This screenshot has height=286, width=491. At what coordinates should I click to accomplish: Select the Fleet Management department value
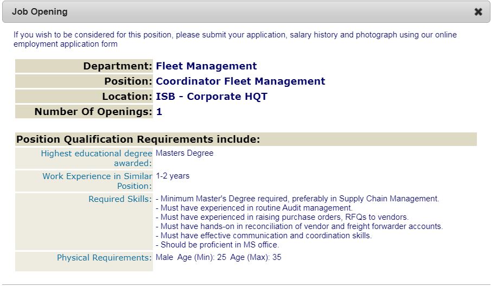click(x=206, y=66)
